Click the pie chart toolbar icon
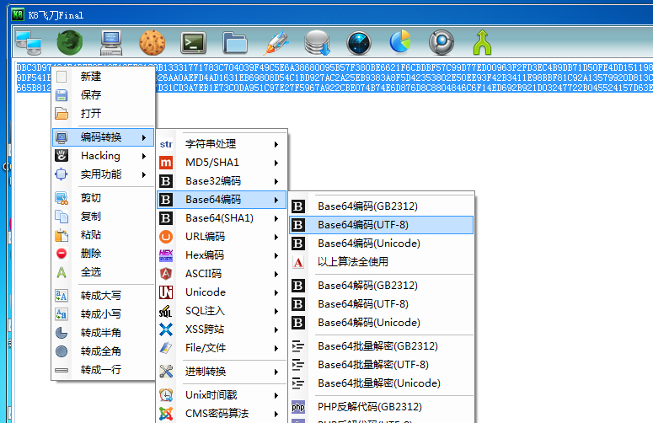653x423 pixels. (x=400, y=40)
